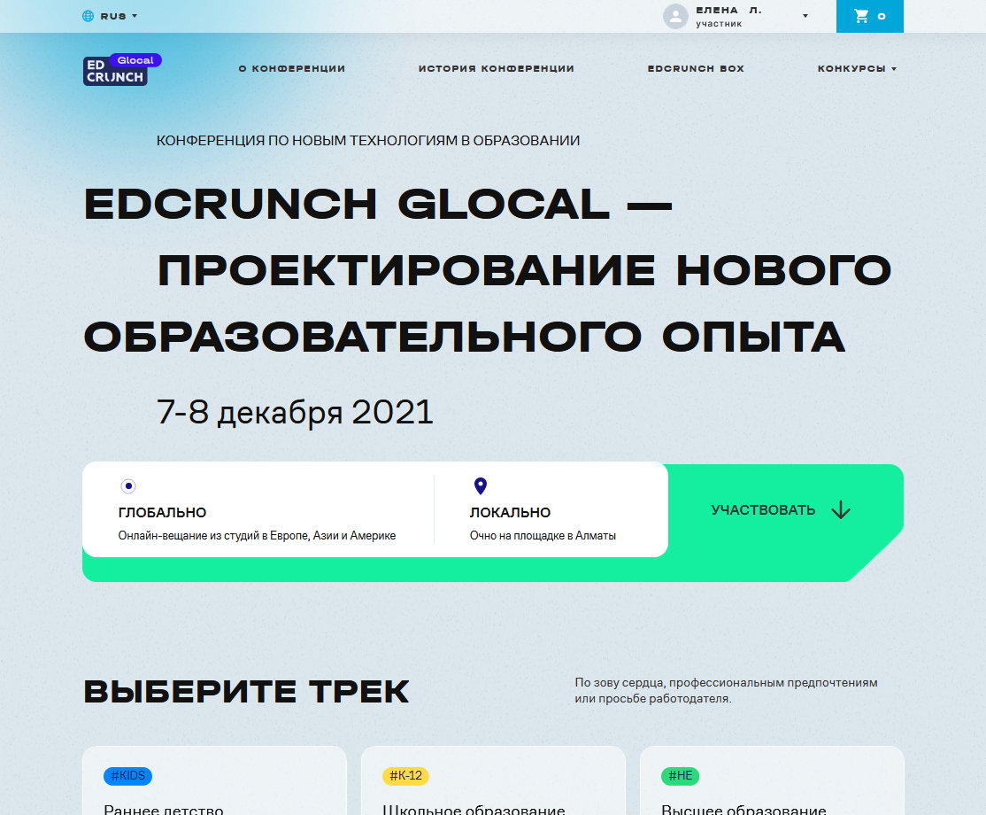Screen dimensions: 986x815
Task: Click the EdCrunch Glocal logo
Action: click(123, 69)
